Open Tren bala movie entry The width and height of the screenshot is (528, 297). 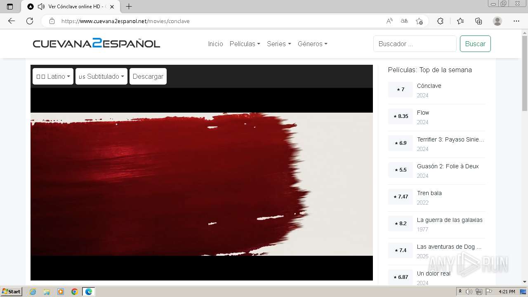coord(429,193)
